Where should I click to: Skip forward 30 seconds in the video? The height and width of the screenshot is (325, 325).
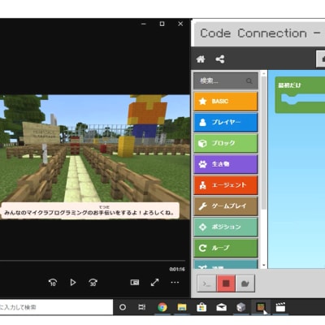tap(93, 283)
